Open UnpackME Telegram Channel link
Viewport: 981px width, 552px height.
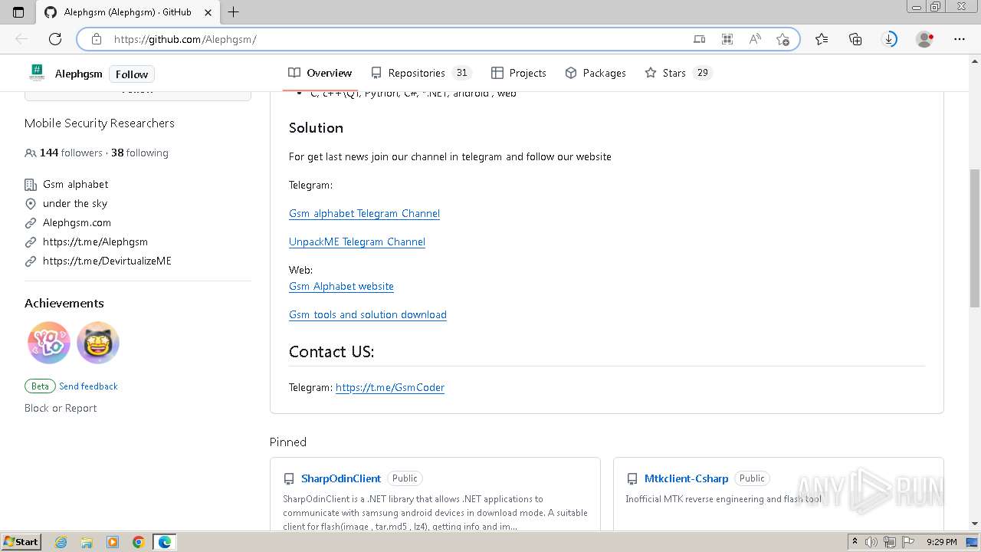tap(357, 242)
